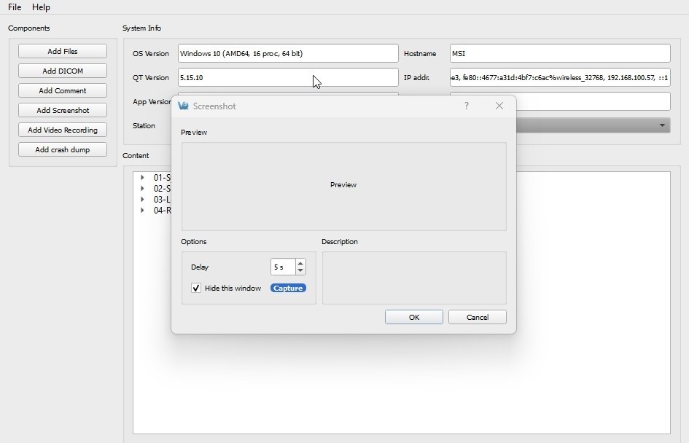This screenshot has height=443, width=689.
Task: Click the Description text box
Action: [x=414, y=278]
